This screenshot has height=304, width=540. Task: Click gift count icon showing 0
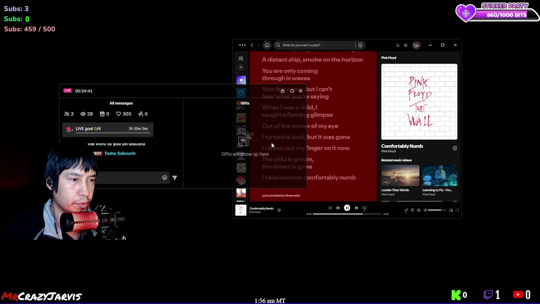(104, 114)
